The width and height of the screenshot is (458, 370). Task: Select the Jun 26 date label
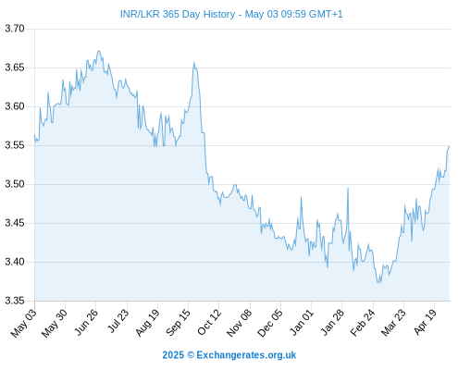point(86,322)
